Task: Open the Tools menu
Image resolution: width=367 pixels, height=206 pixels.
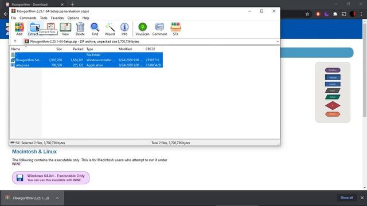Action: coord(44,18)
